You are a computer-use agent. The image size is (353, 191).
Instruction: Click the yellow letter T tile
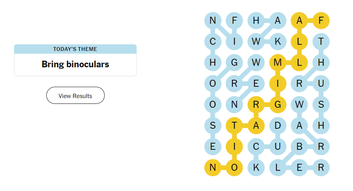(234, 125)
